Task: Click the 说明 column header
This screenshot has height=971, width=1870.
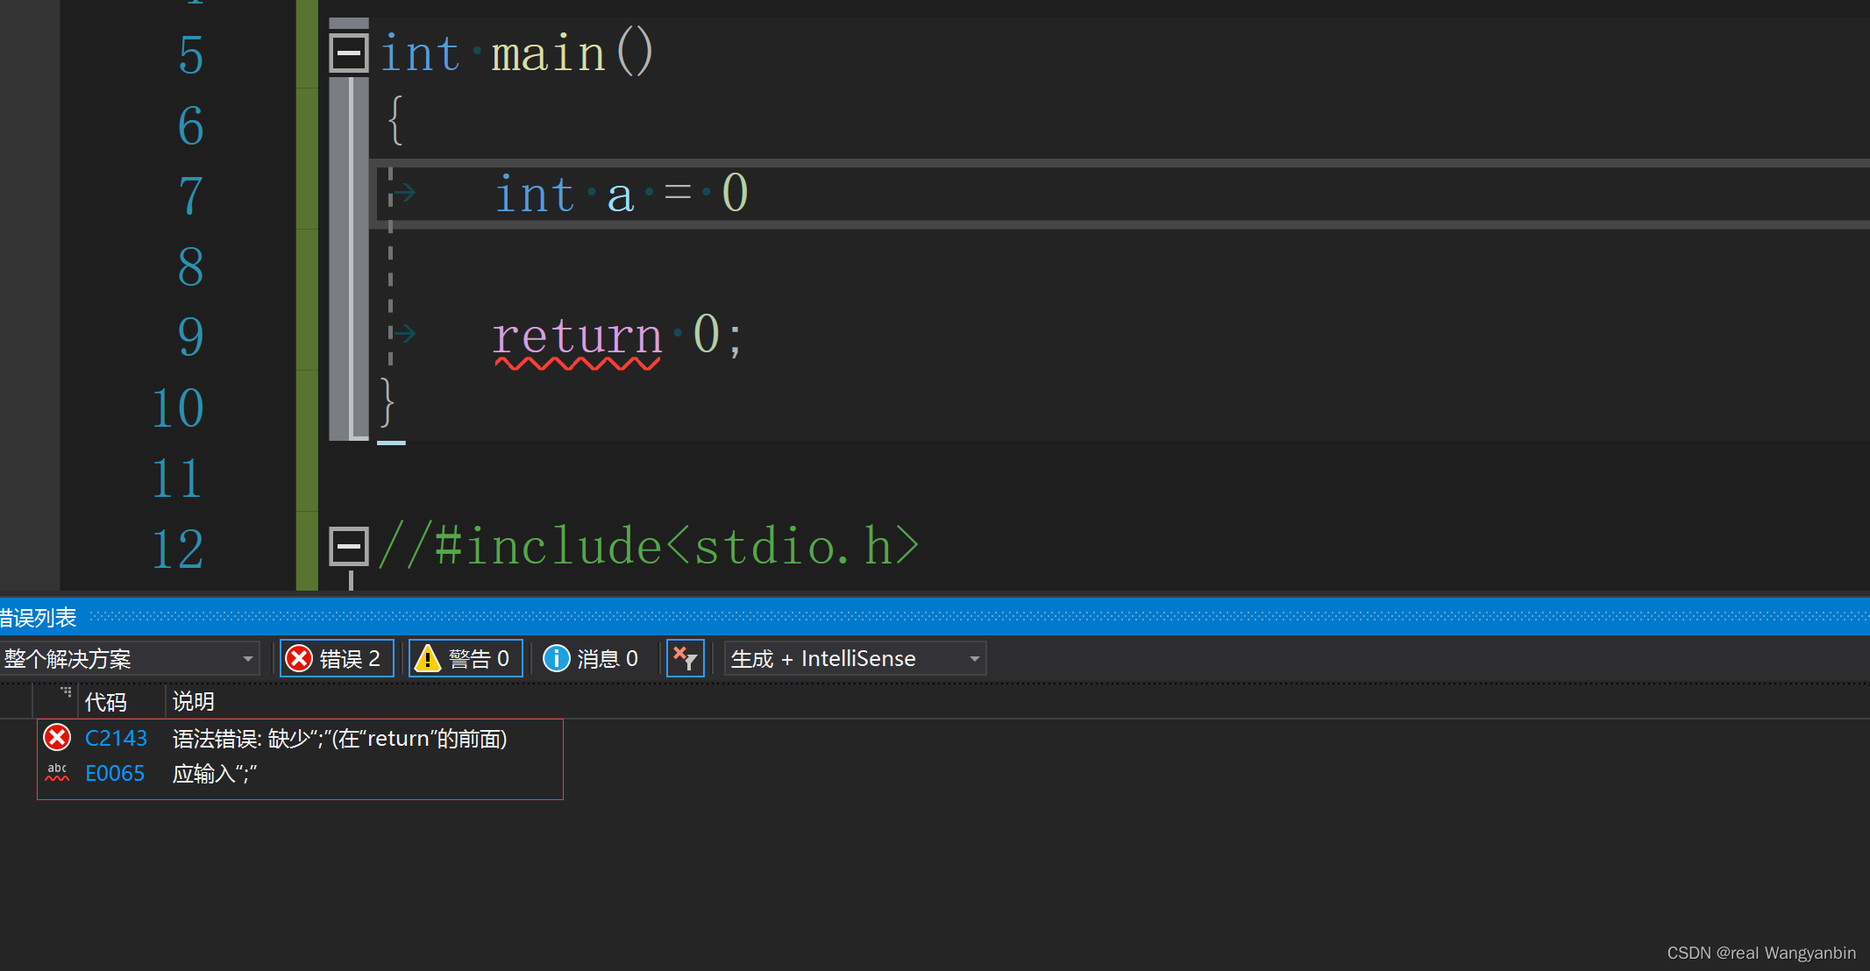Action: 194,702
